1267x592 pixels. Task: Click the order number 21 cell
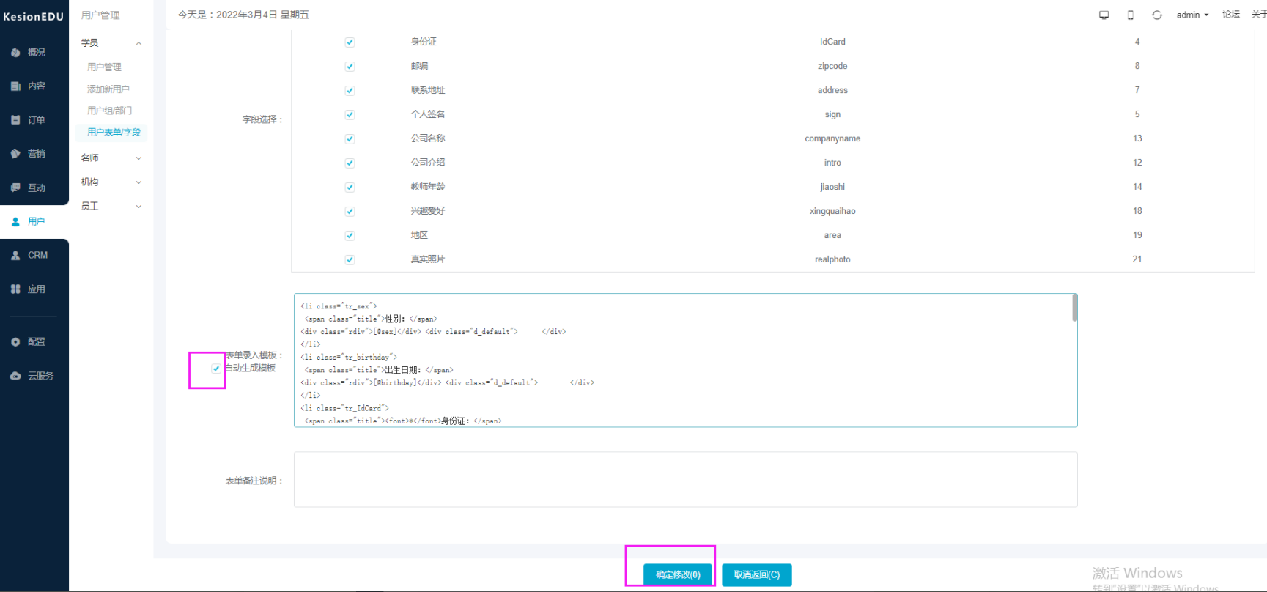point(1137,259)
